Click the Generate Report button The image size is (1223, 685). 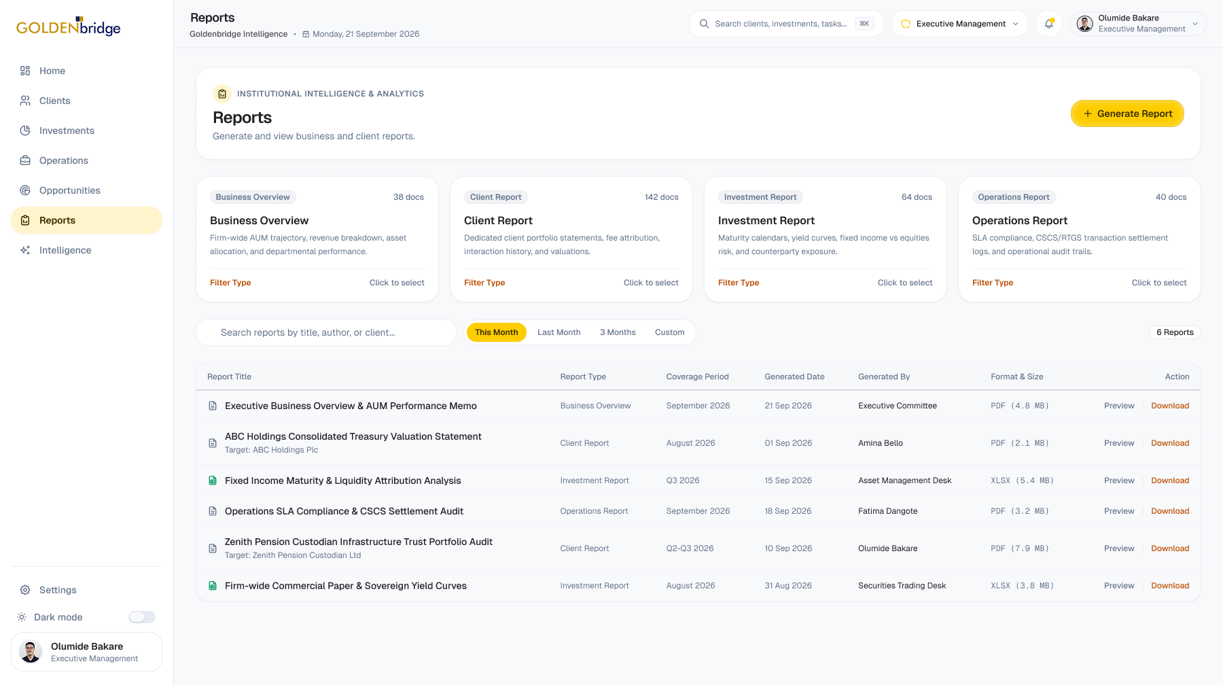tap(1128, 113)
